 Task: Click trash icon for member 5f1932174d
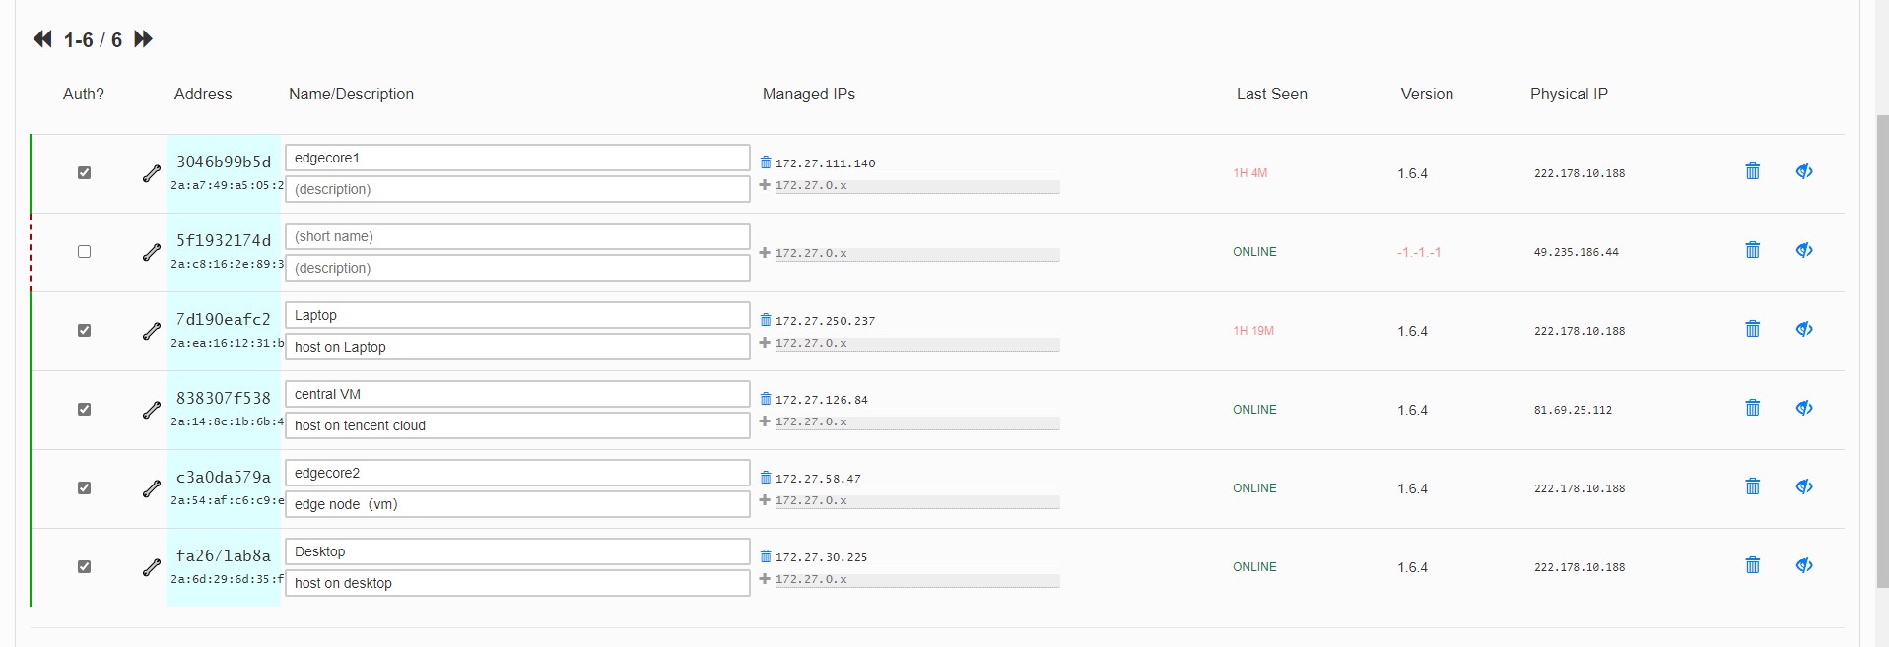[x=1752, y=250]
